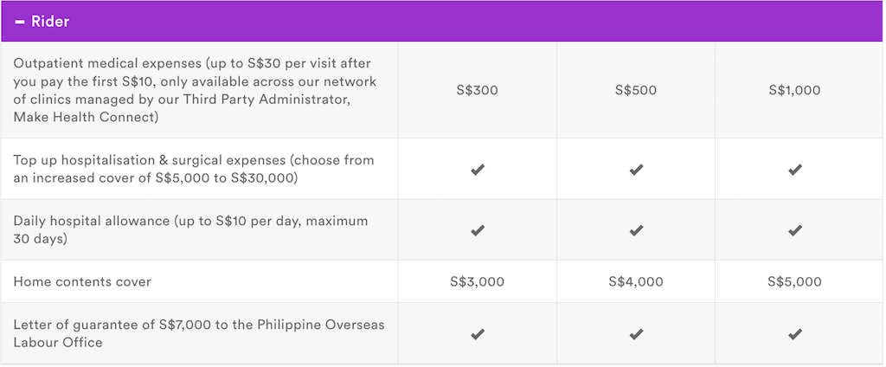Click last-column checkmark for letter of guarantee
Screen dimensions: 886x367
click(x=795, y=334)
